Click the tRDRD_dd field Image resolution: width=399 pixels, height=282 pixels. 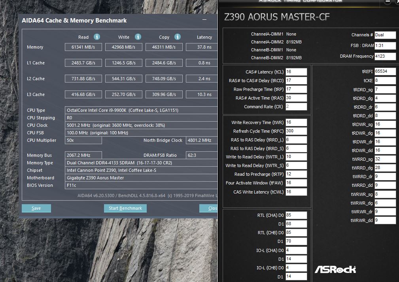385,116
